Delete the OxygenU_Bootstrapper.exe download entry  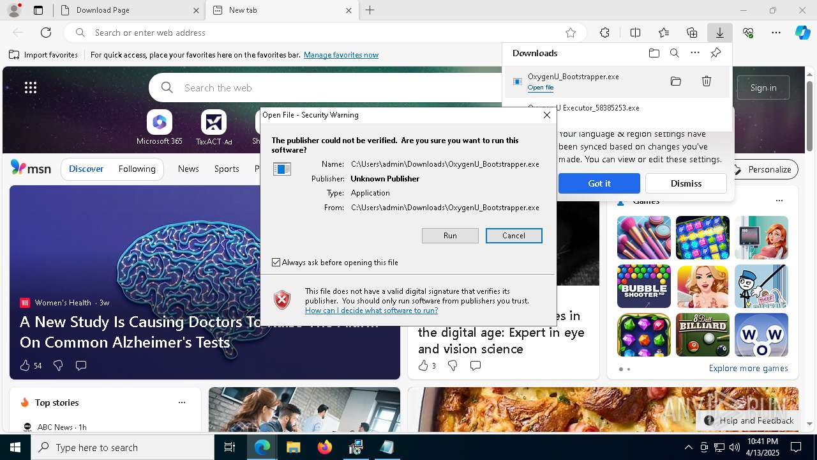pyautogui.click(x=707, y=81)
